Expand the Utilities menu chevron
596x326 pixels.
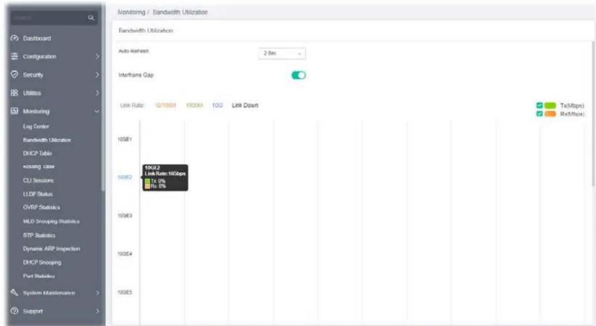coord(97,93)
